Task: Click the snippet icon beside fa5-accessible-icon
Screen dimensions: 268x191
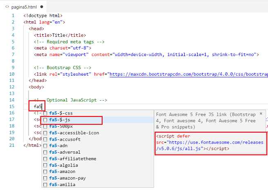Action: pos(45,133)
